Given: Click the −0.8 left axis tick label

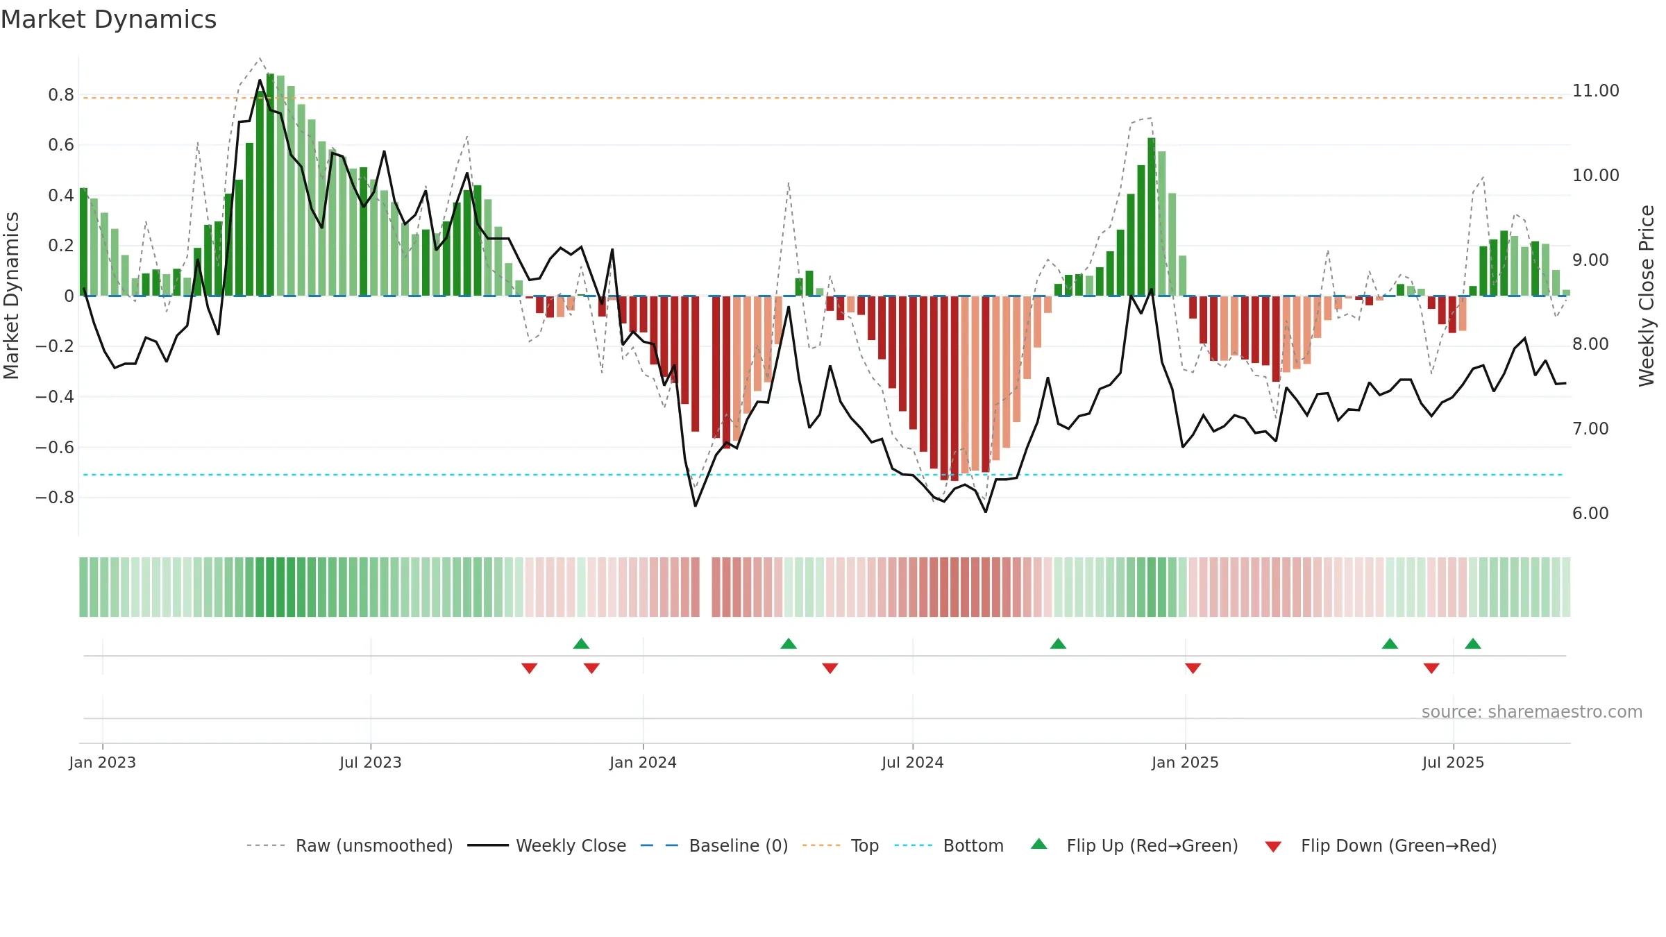Looking at the screenshot, I should 55,498.
